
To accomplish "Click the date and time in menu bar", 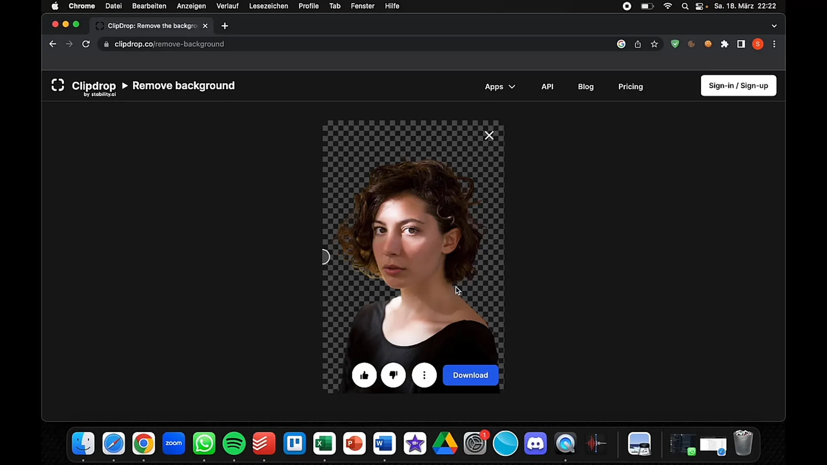I will click(x=745, y=6).
